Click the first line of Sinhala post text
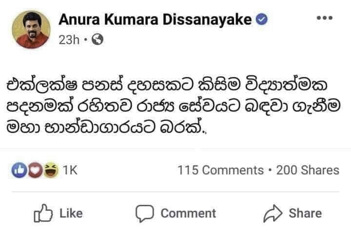Viewport: 351px width, 231px height. (x=167, y=85)
